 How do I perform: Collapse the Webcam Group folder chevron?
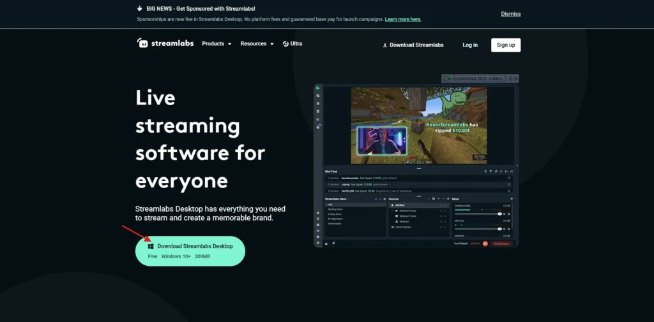click(392, 211)
